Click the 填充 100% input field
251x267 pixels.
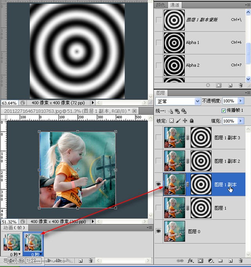(230, 121)
